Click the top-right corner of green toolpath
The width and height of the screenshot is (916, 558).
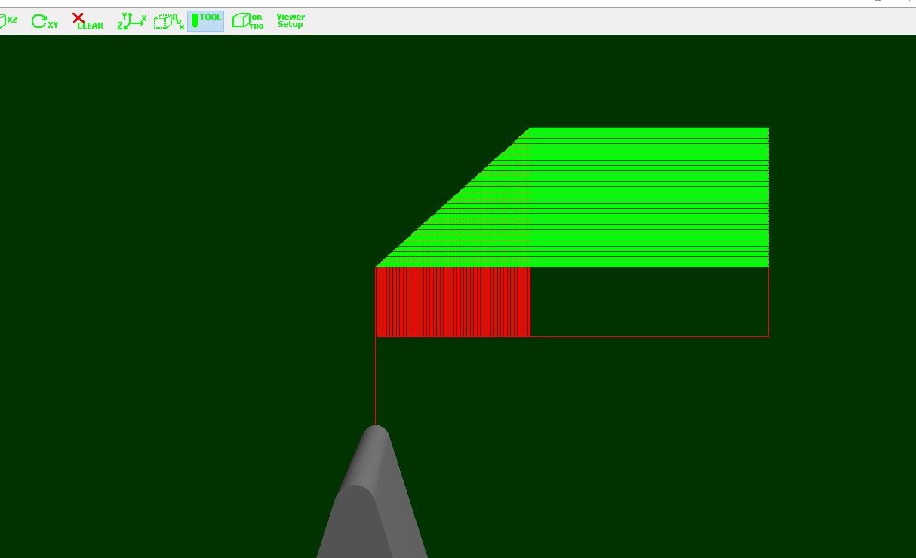click(x=767, y=127)
